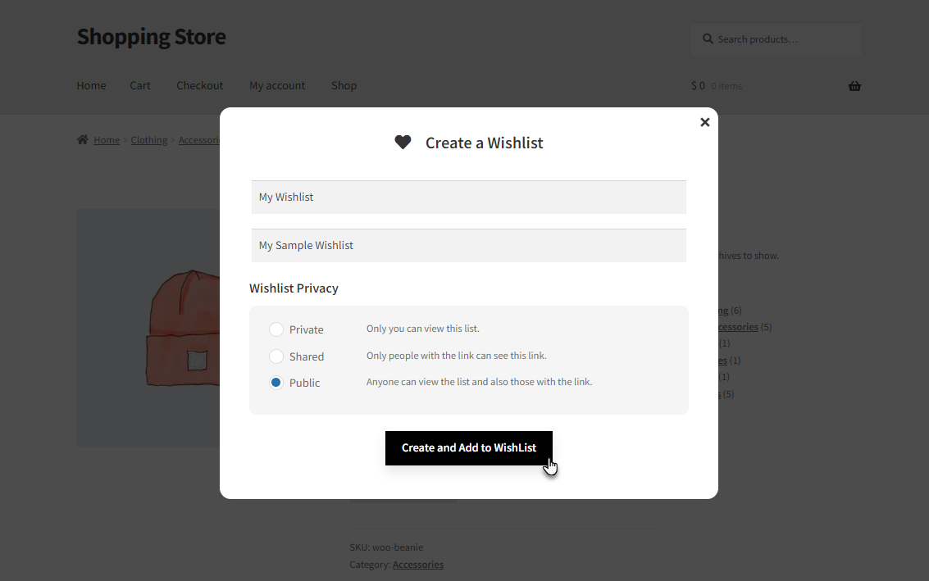Open the Cart menu item
The height and width of the screenshot is (581, 929).
coord(140,85)
